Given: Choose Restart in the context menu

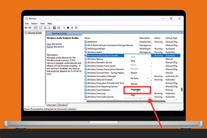Looking at the screenshot, I should (134, 73).
